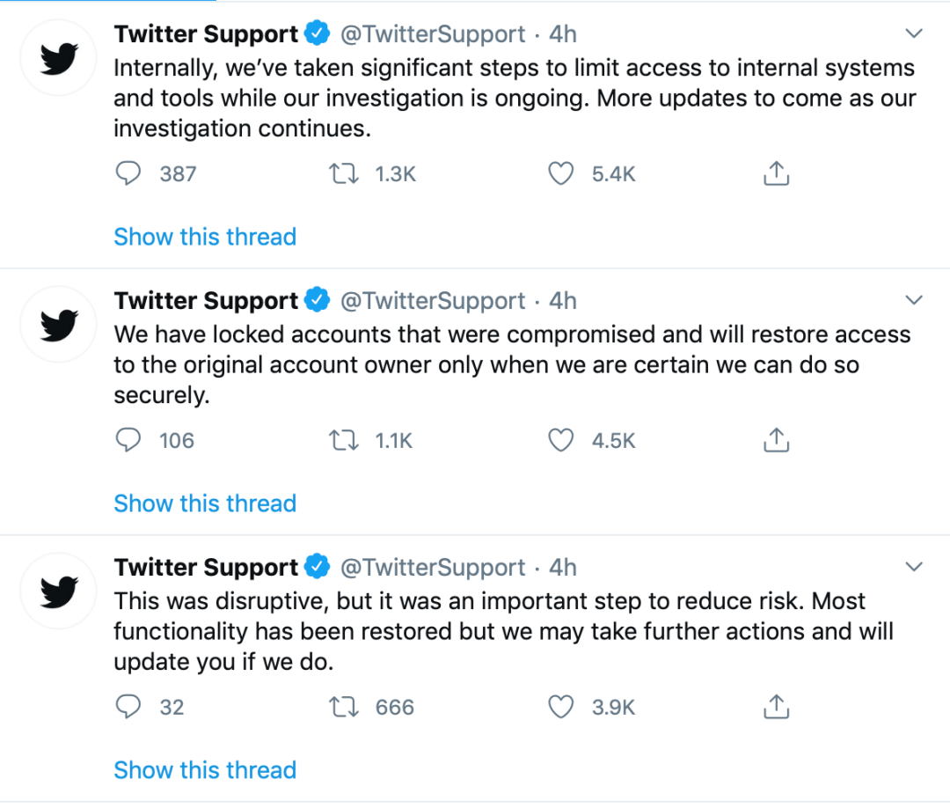Like the tweet with 3.9K likes
The height and width of the screenshot is (808, 950).
pos(561,707)
